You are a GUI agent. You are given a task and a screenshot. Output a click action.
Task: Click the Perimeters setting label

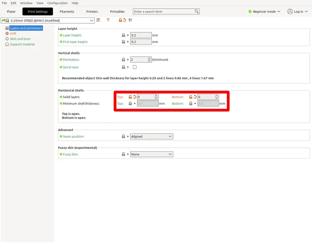tap(71, 59)
